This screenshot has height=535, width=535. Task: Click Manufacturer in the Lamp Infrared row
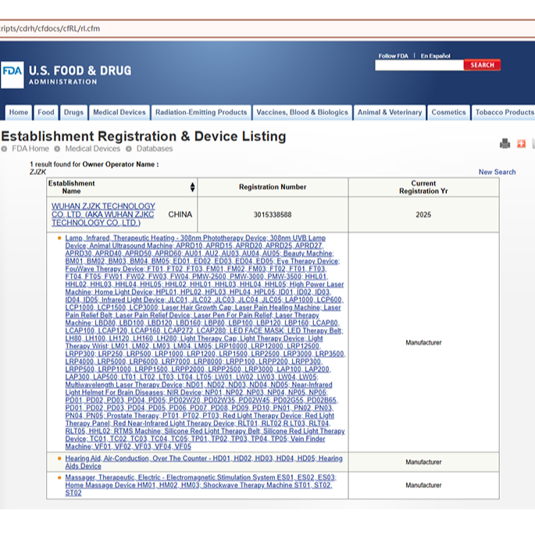[423, 343]
